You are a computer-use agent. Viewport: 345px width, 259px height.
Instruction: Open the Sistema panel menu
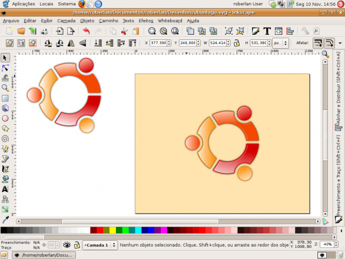(67, 4)
